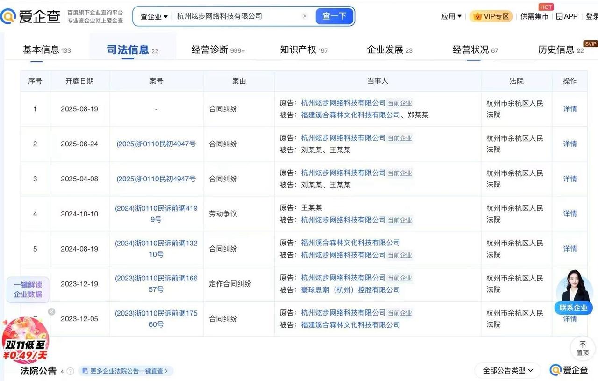The height and width of the screenshot is (381, 598).
Task: Clear search box using the × icon
Action: (305, 16)
